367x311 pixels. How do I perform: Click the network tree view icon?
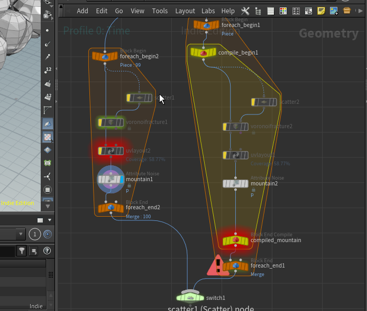pyautogui.click(x=258, y=11)
